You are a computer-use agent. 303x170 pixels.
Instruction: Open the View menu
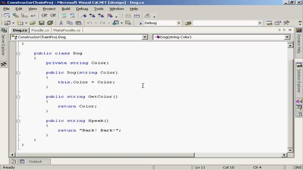pos(33,9)
